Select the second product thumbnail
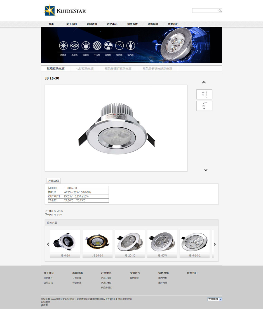263x310 pixels. (204, 106)
